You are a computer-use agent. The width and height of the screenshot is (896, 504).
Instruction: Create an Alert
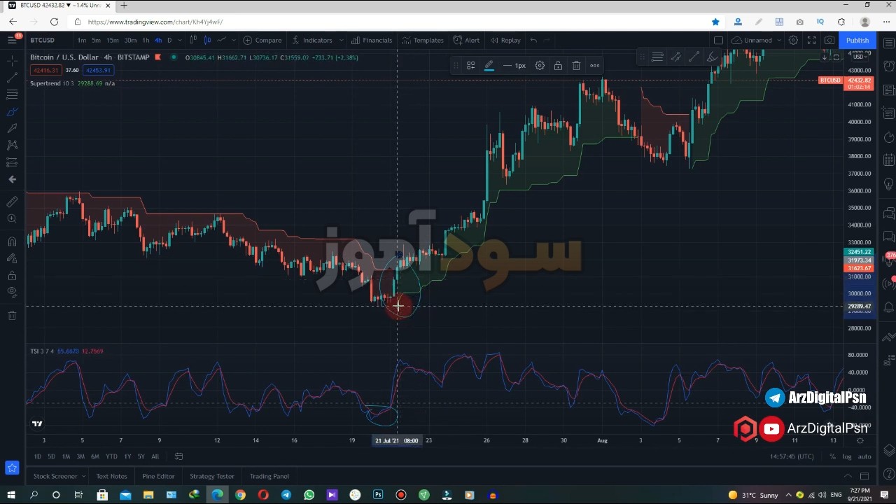click(x=466, y=40)
